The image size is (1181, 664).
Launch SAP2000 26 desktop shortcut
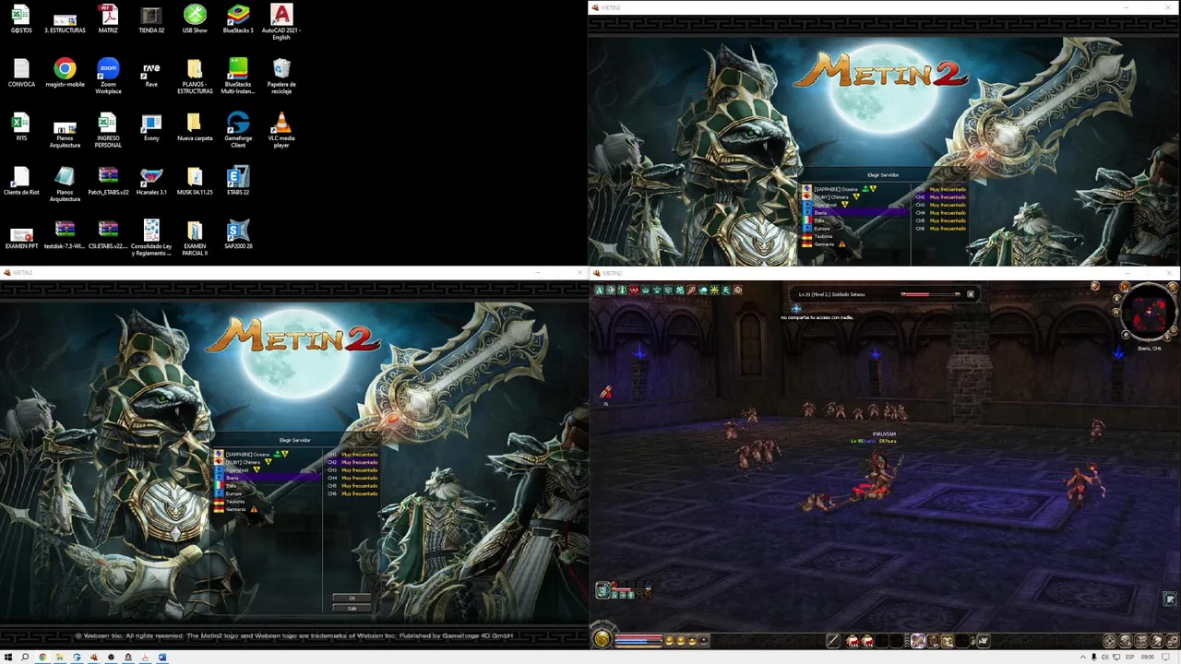click(238, 234)
